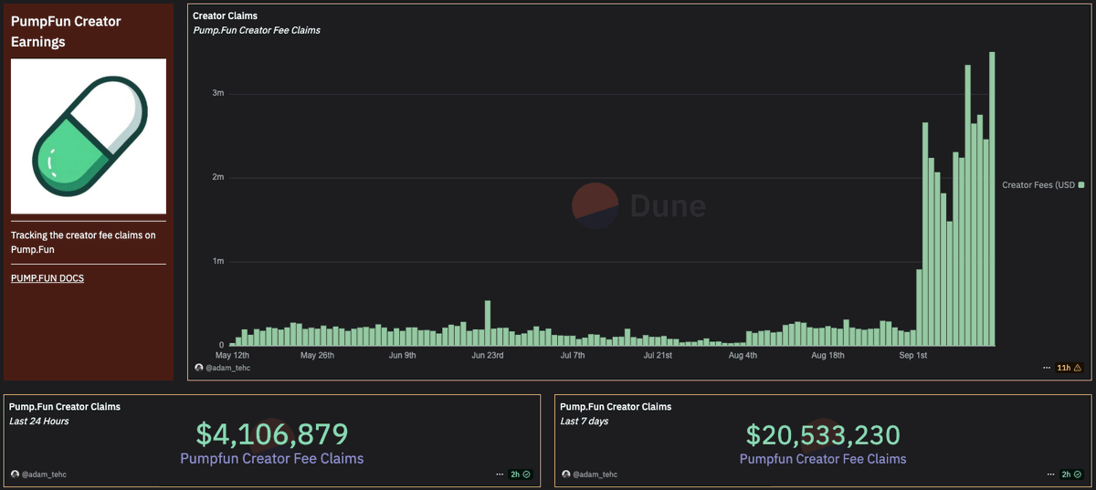Click the 'Last 7 days' subtitle text
1096x490 pixels.
pos(585,421)
